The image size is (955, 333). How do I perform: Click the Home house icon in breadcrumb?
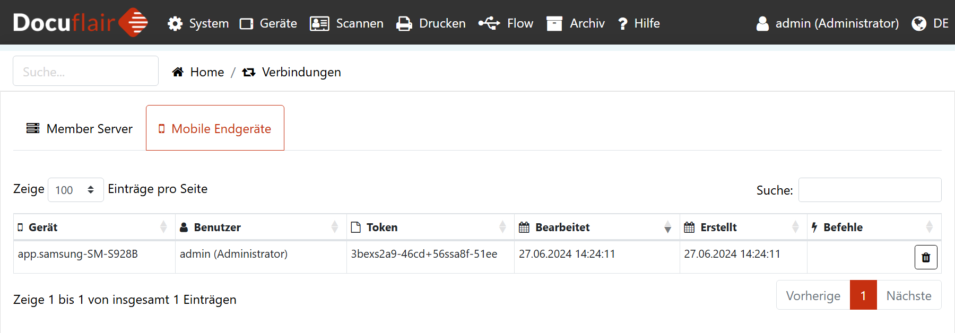point(178,72)
